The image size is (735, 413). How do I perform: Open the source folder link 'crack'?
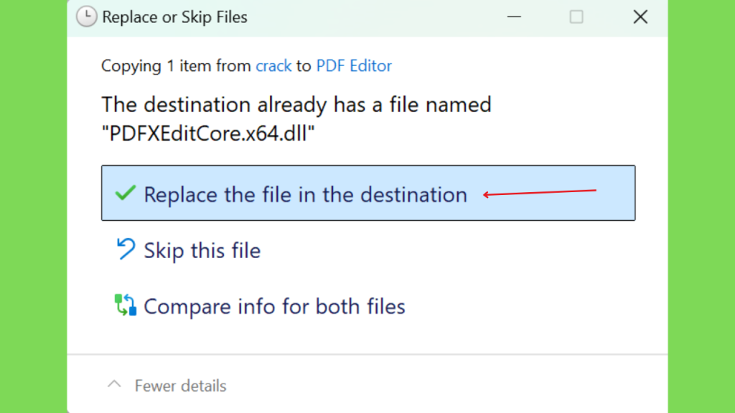tap(273, 65)
